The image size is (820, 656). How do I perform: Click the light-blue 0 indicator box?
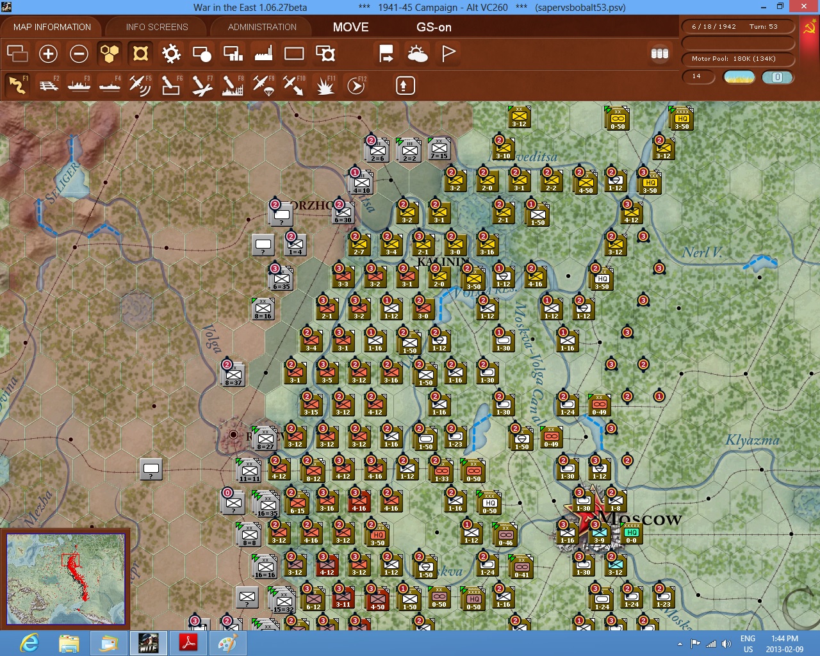[x=777, y=77]
